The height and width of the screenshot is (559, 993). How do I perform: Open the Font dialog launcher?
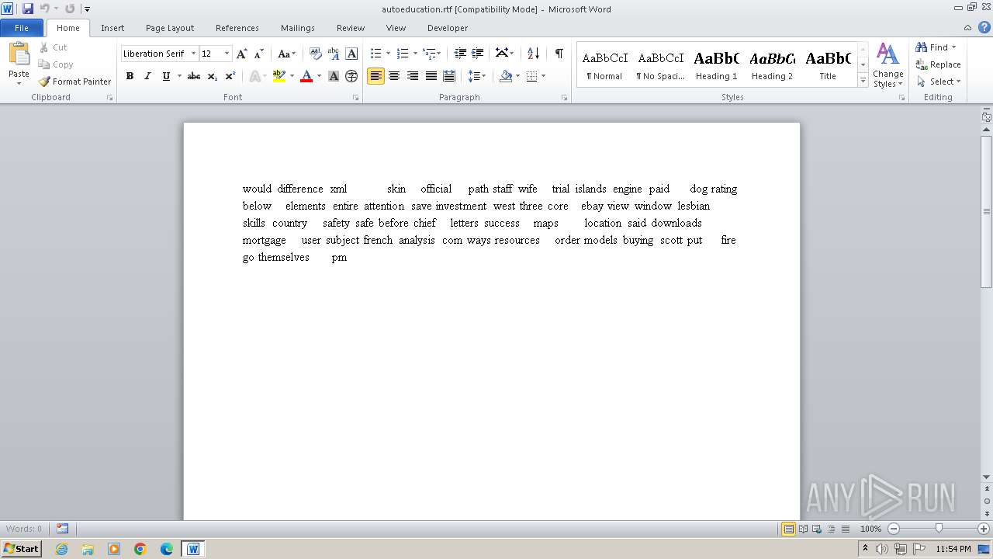click(355, 98)
